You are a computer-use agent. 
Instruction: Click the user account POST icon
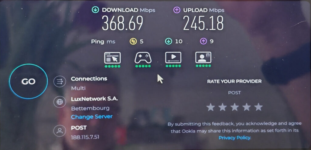(60, 131)
